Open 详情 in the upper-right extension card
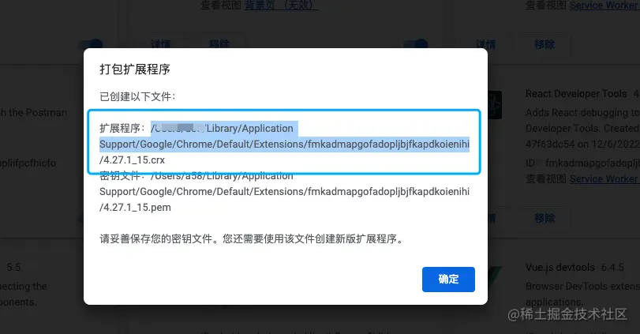Image resolution: width=640 pixels, height=334 pixels. (485, 44)
